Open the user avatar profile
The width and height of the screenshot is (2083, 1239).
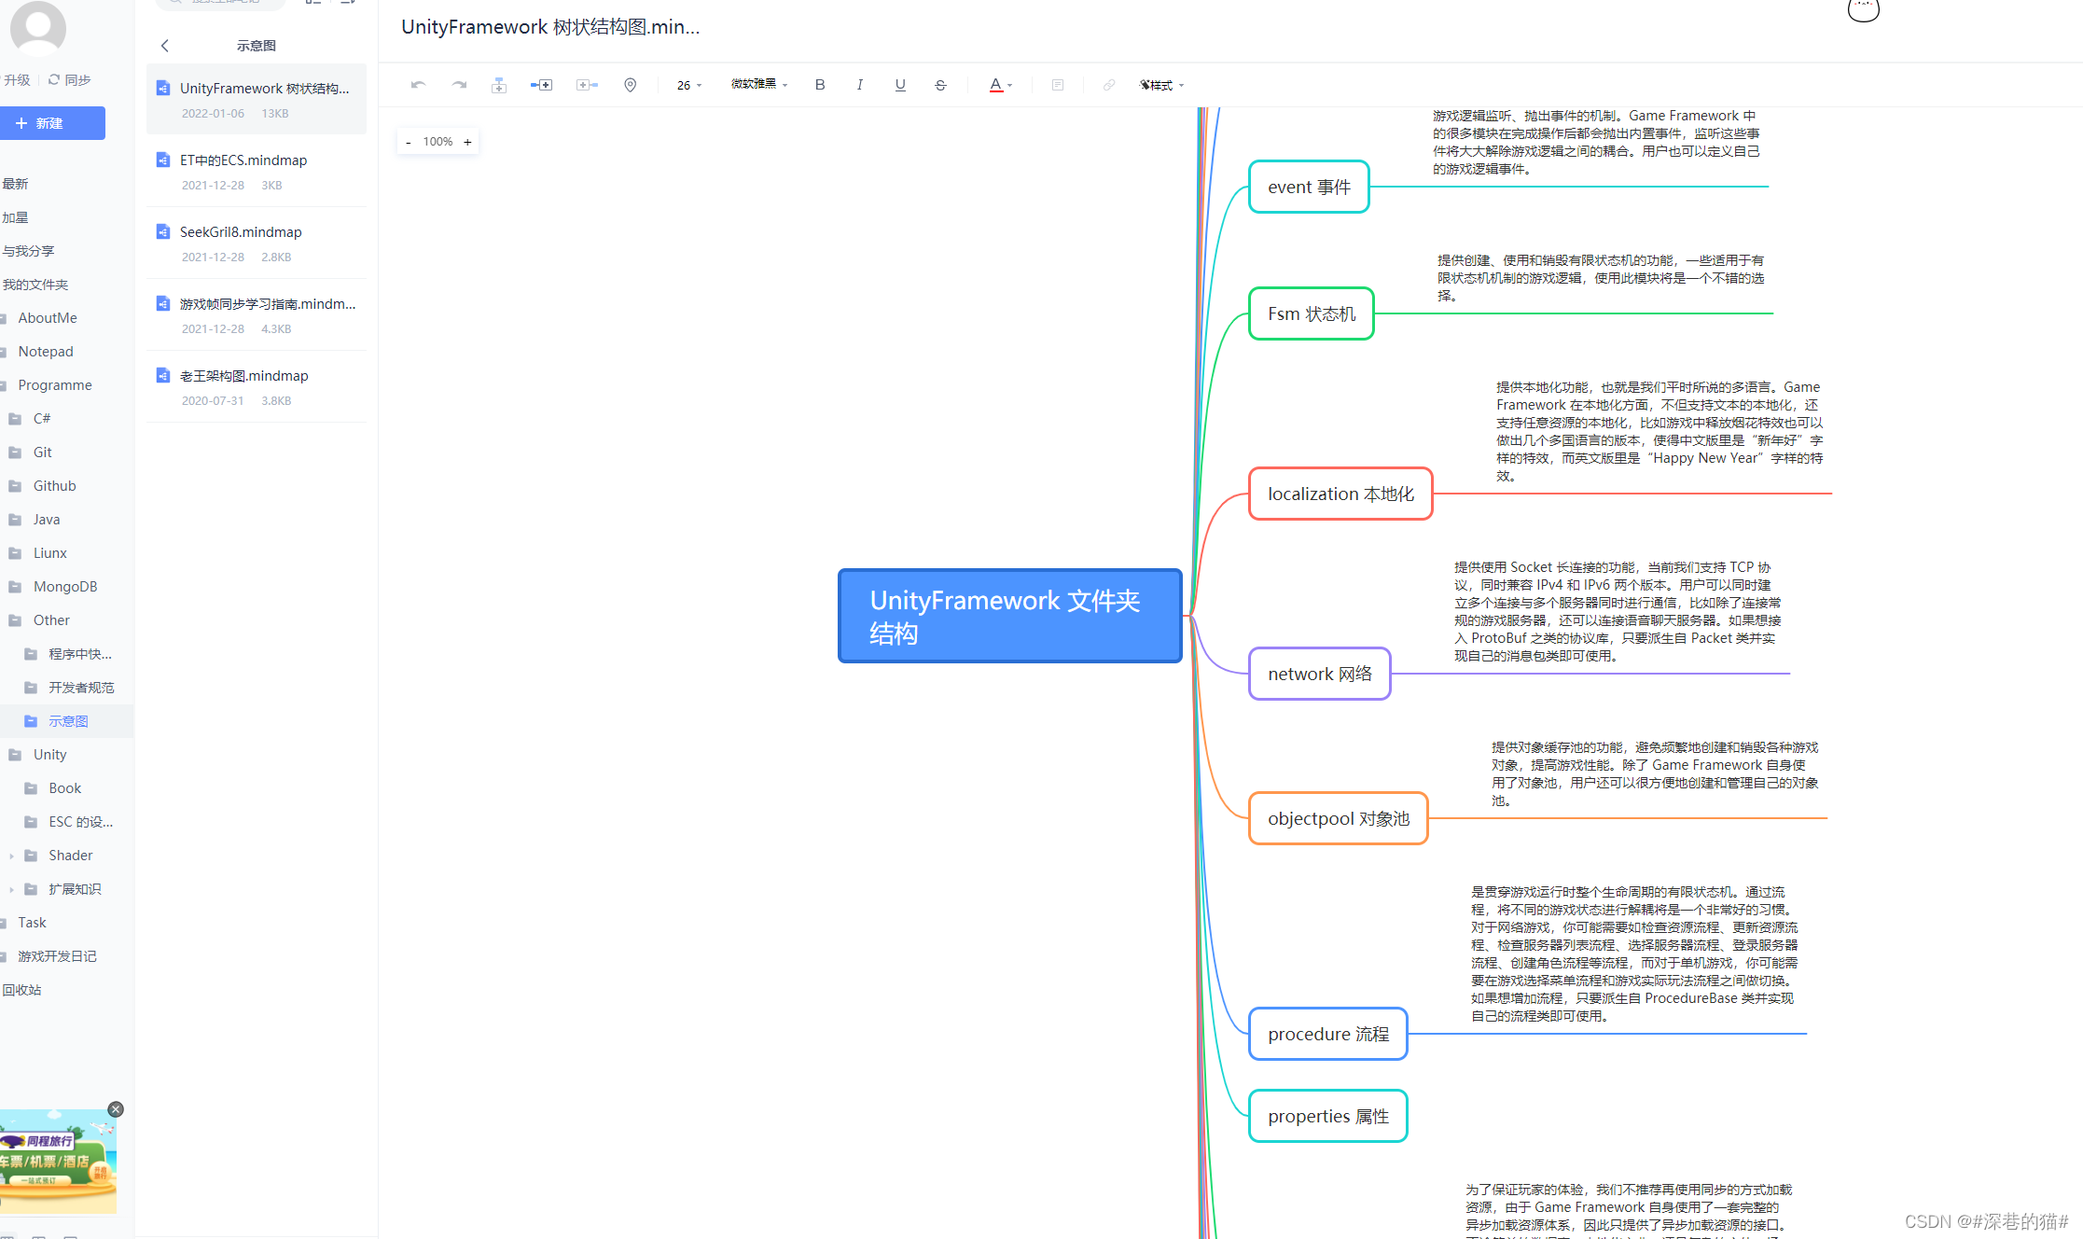(38, 27)
